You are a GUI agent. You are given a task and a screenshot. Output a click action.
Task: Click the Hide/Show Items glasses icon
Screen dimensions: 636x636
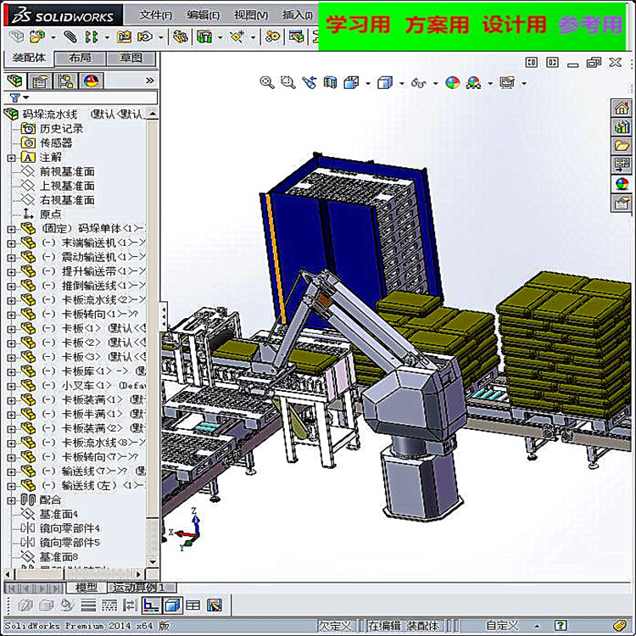[x=419, y=83]
